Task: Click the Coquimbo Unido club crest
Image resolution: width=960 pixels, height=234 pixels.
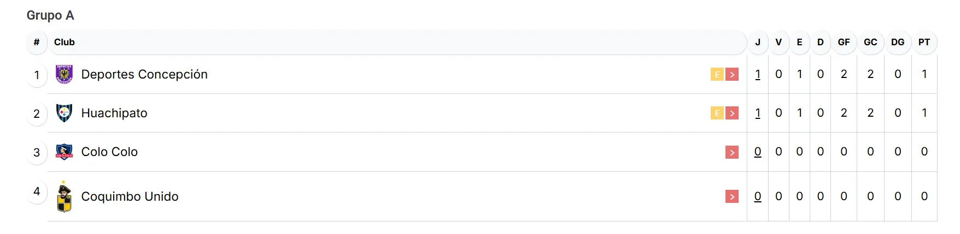Action: [x=65, y=196]
